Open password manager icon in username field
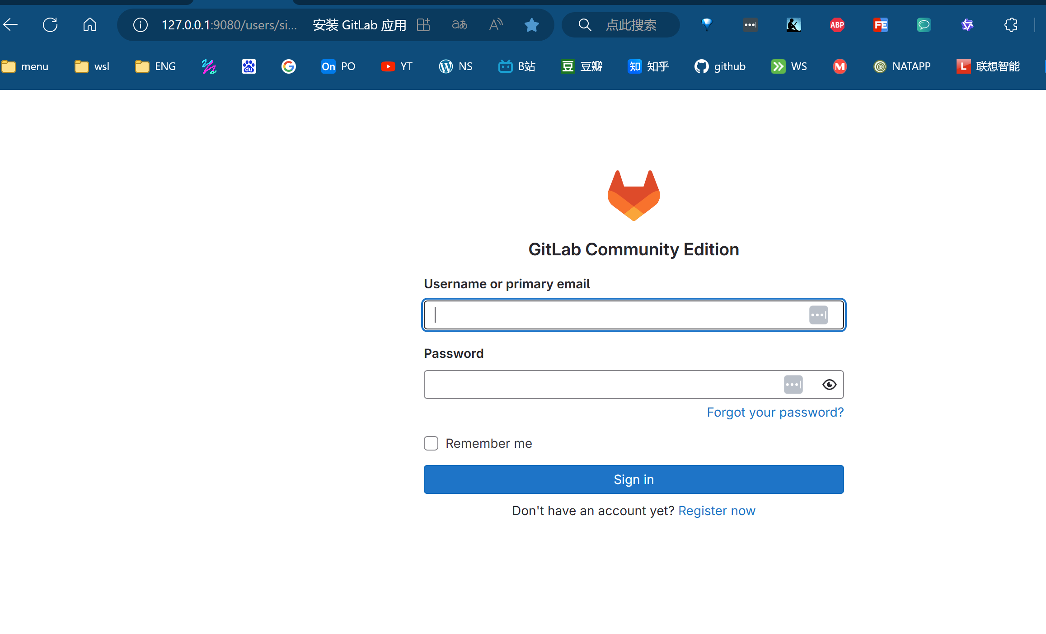 (x=818, y=315)
